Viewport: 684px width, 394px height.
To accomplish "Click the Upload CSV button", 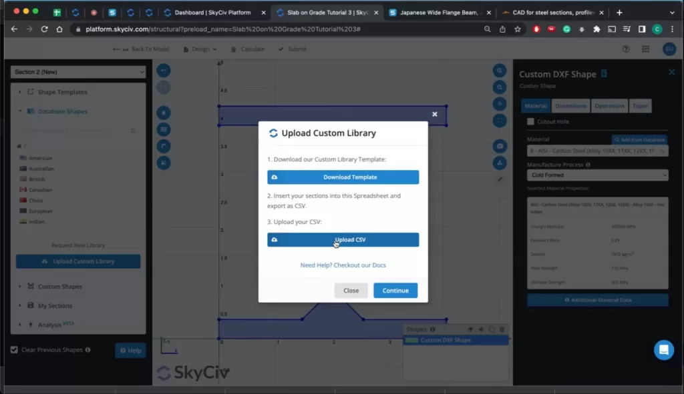I will (343, 239).
